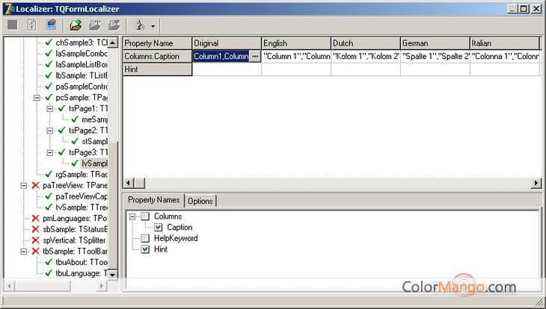The image size is (546, 309).
Task: Collapse the pcSample tree node
Action: (37, 98)
